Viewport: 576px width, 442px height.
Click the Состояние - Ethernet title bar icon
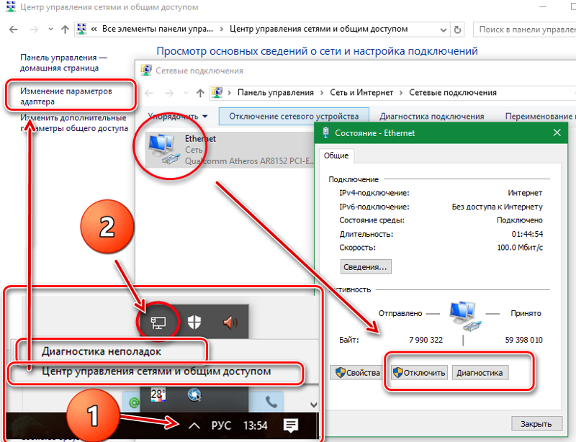(325, 132)
